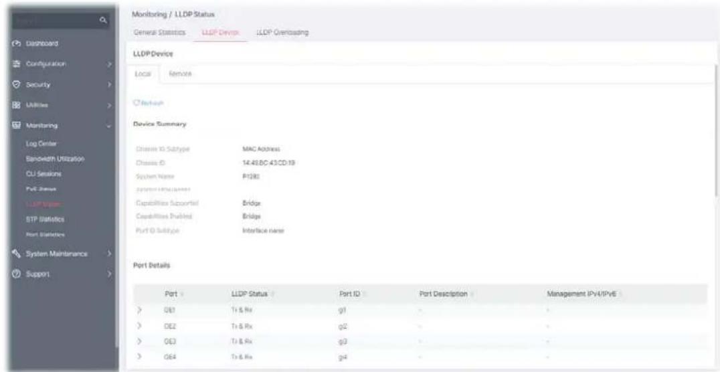Expand the GE4 port row
Viewport: 720px width, 372px height.
coord(139,356)
